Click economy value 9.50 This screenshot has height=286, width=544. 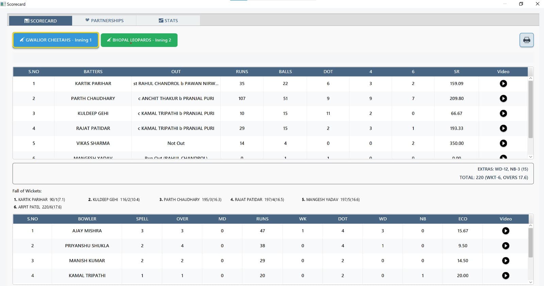[463, 246]
